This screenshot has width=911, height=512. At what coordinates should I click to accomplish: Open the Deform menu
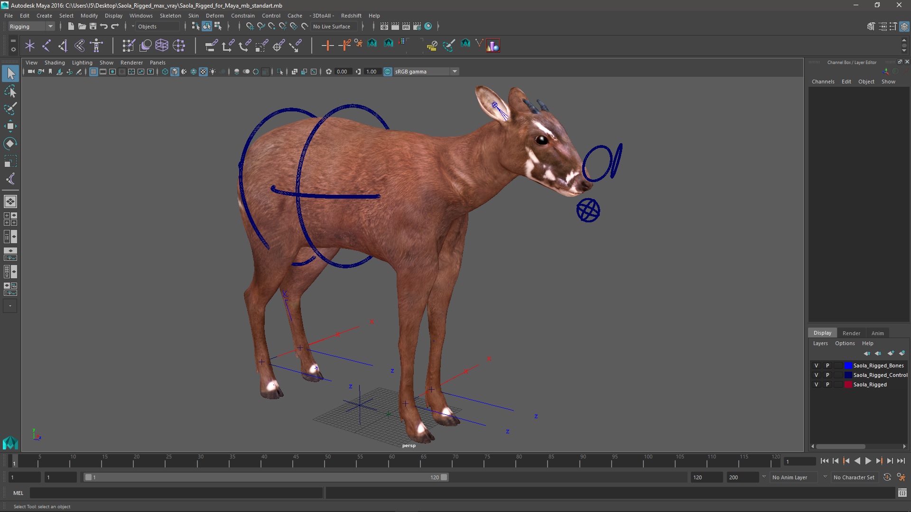tap(214, 16)
